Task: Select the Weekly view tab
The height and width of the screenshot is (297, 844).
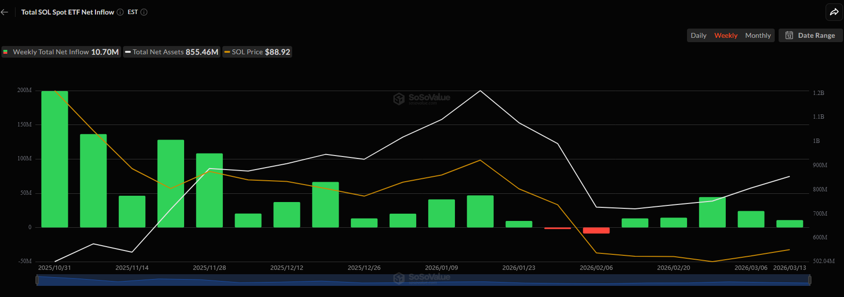Action: pyautogui.click(x=725, y=35)
